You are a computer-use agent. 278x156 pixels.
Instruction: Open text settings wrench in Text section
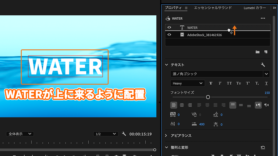pyautogui.click(x=263, y=65)
